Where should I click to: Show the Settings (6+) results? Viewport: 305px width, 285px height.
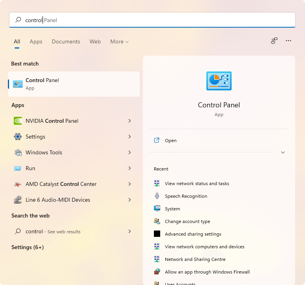[28, 247]
